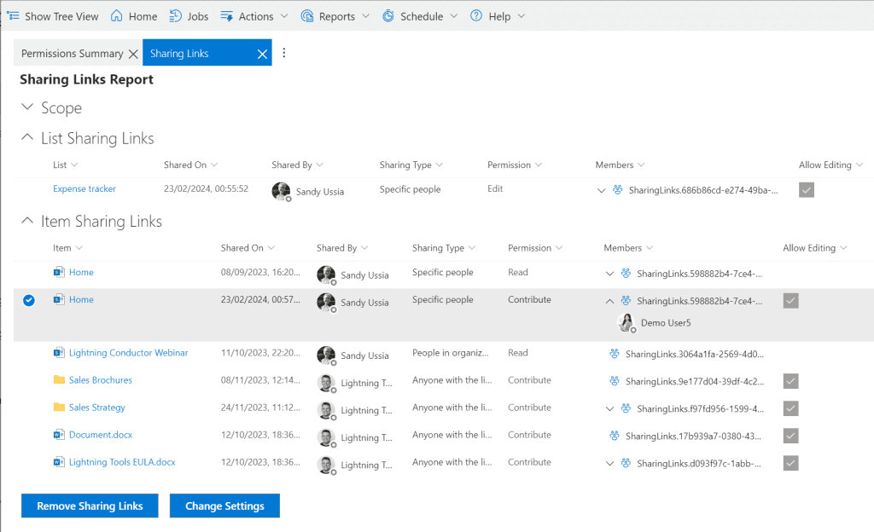Open the Expense tracker list link

[84, 188]
